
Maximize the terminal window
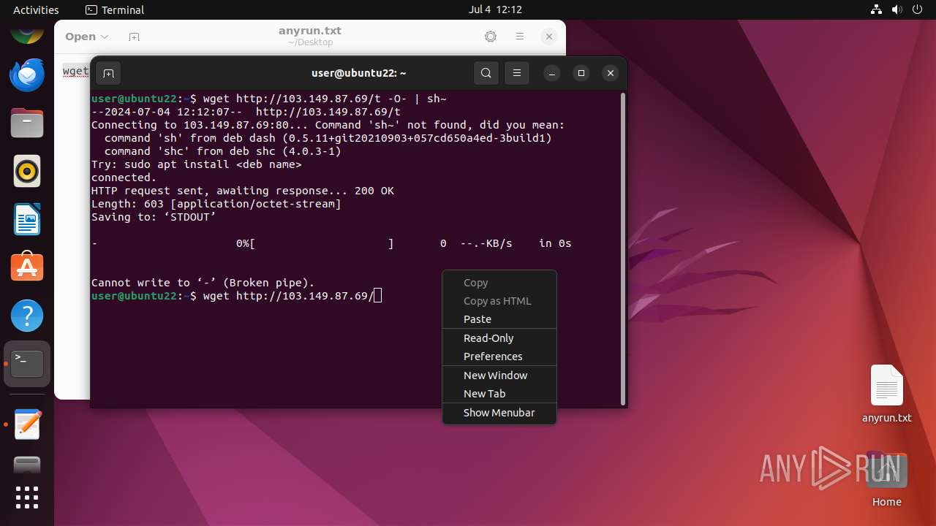pyautogui.click(x=581, y=73)
